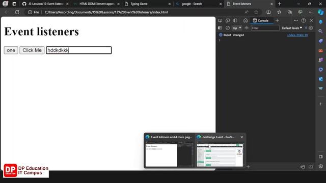Open the 'top' JavaScript context dropdown
The height and width of the screenshot is (183, 326).
pyautogui.click(x=237, y=28)
